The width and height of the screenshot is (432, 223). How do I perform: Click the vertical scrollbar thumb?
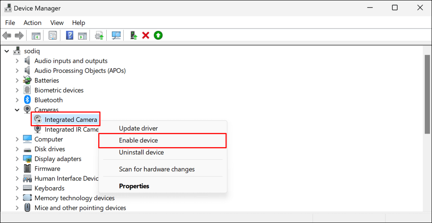tap(427, 93)
